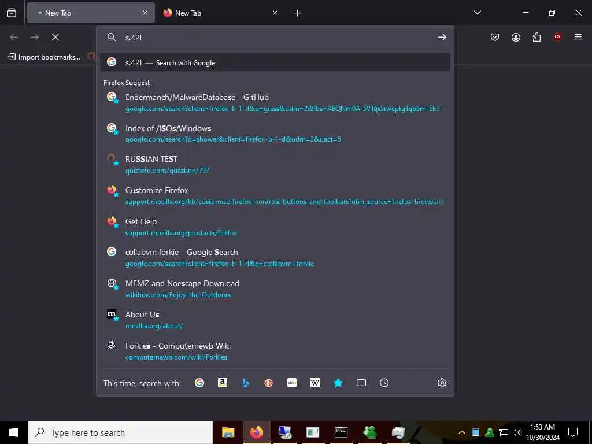Search this time with DuckDuckGo

click(x=268, y=383)
